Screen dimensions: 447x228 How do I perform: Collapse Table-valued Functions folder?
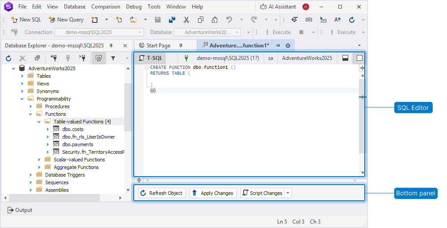[x=39, y=122]
